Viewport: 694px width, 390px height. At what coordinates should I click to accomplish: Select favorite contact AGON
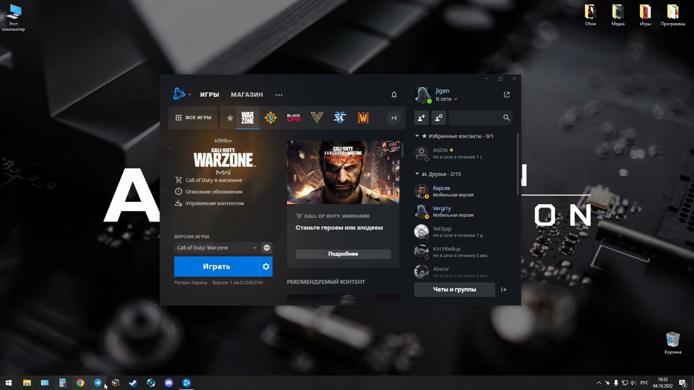point(464,153)
